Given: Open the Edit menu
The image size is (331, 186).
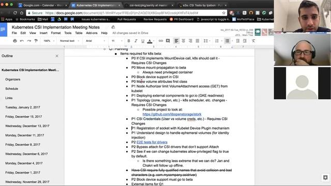Looking at the screenshot, I should (23, 33).
